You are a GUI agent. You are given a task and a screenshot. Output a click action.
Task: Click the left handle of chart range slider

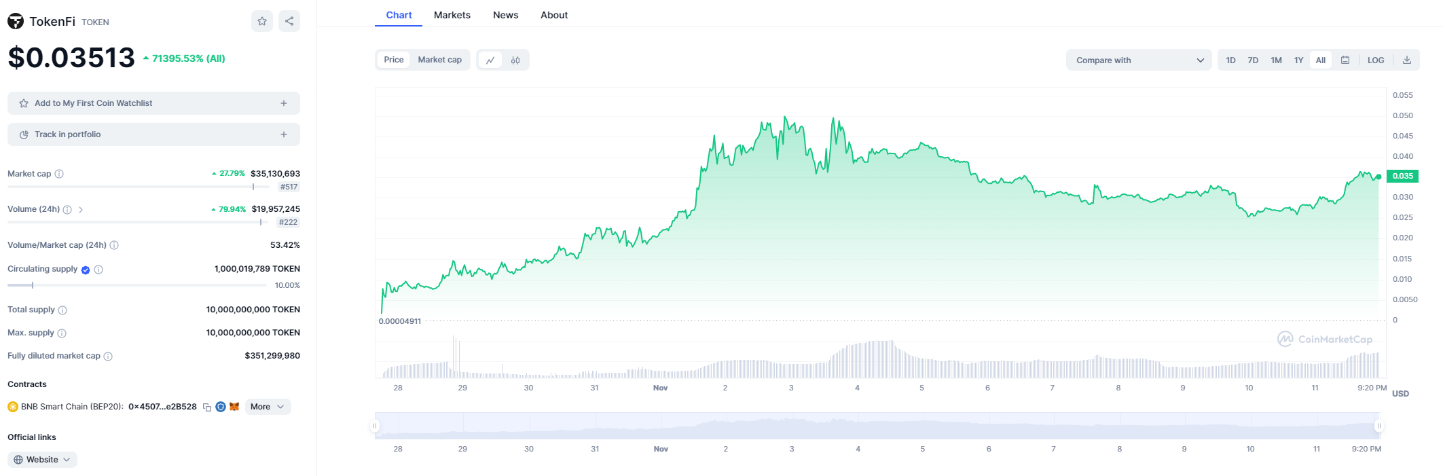(375, 426)
